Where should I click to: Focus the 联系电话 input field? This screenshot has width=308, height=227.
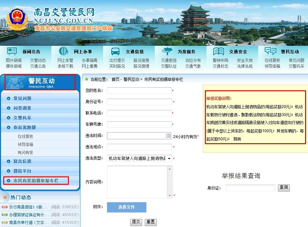pyautogui.click(x=139, y=113)
